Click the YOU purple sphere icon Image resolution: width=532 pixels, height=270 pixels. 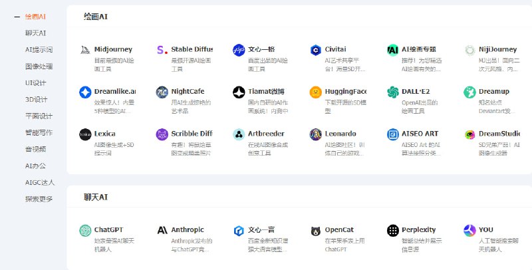point(470,231)
